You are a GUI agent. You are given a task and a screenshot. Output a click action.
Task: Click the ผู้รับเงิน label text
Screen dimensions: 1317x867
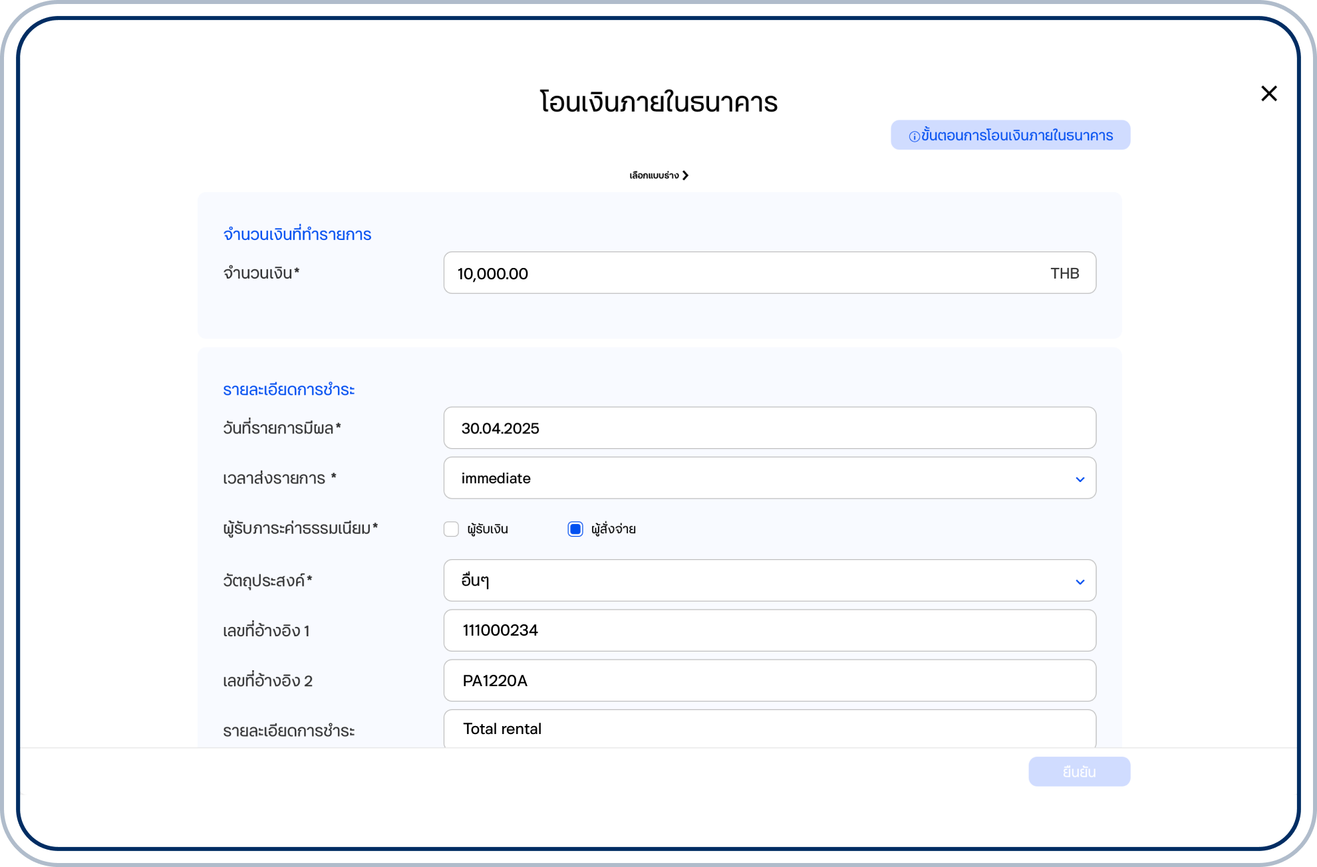(x=488, y=529)
